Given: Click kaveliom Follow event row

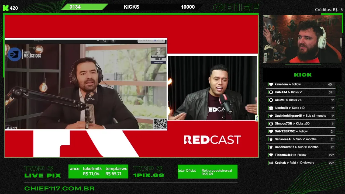Looking at the screenshot, I should [x=301, y=84].
